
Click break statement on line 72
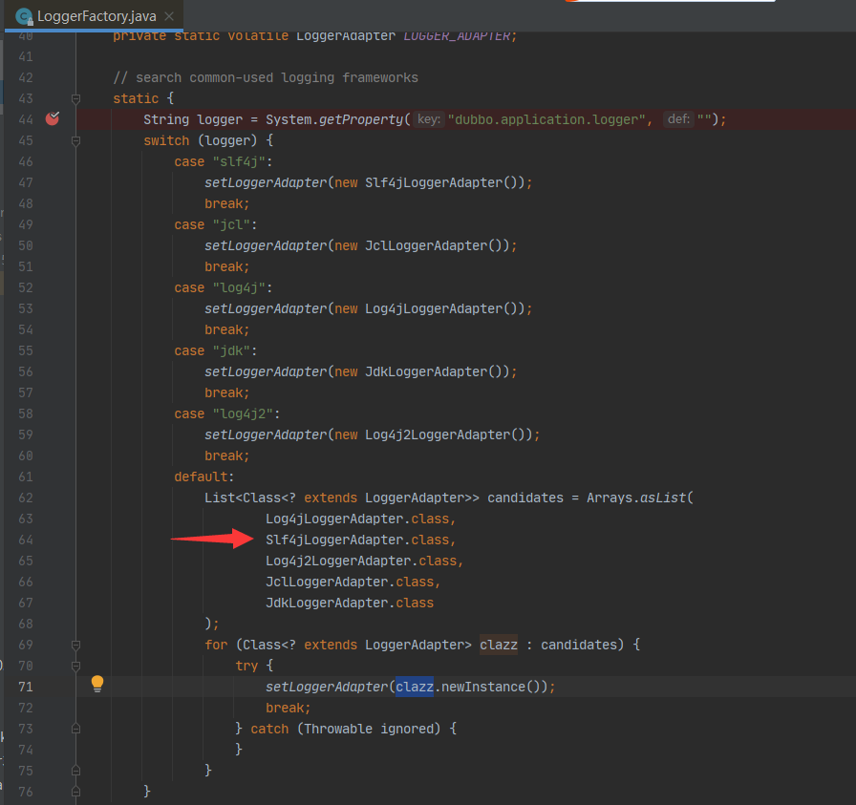[x=288, y=708]
